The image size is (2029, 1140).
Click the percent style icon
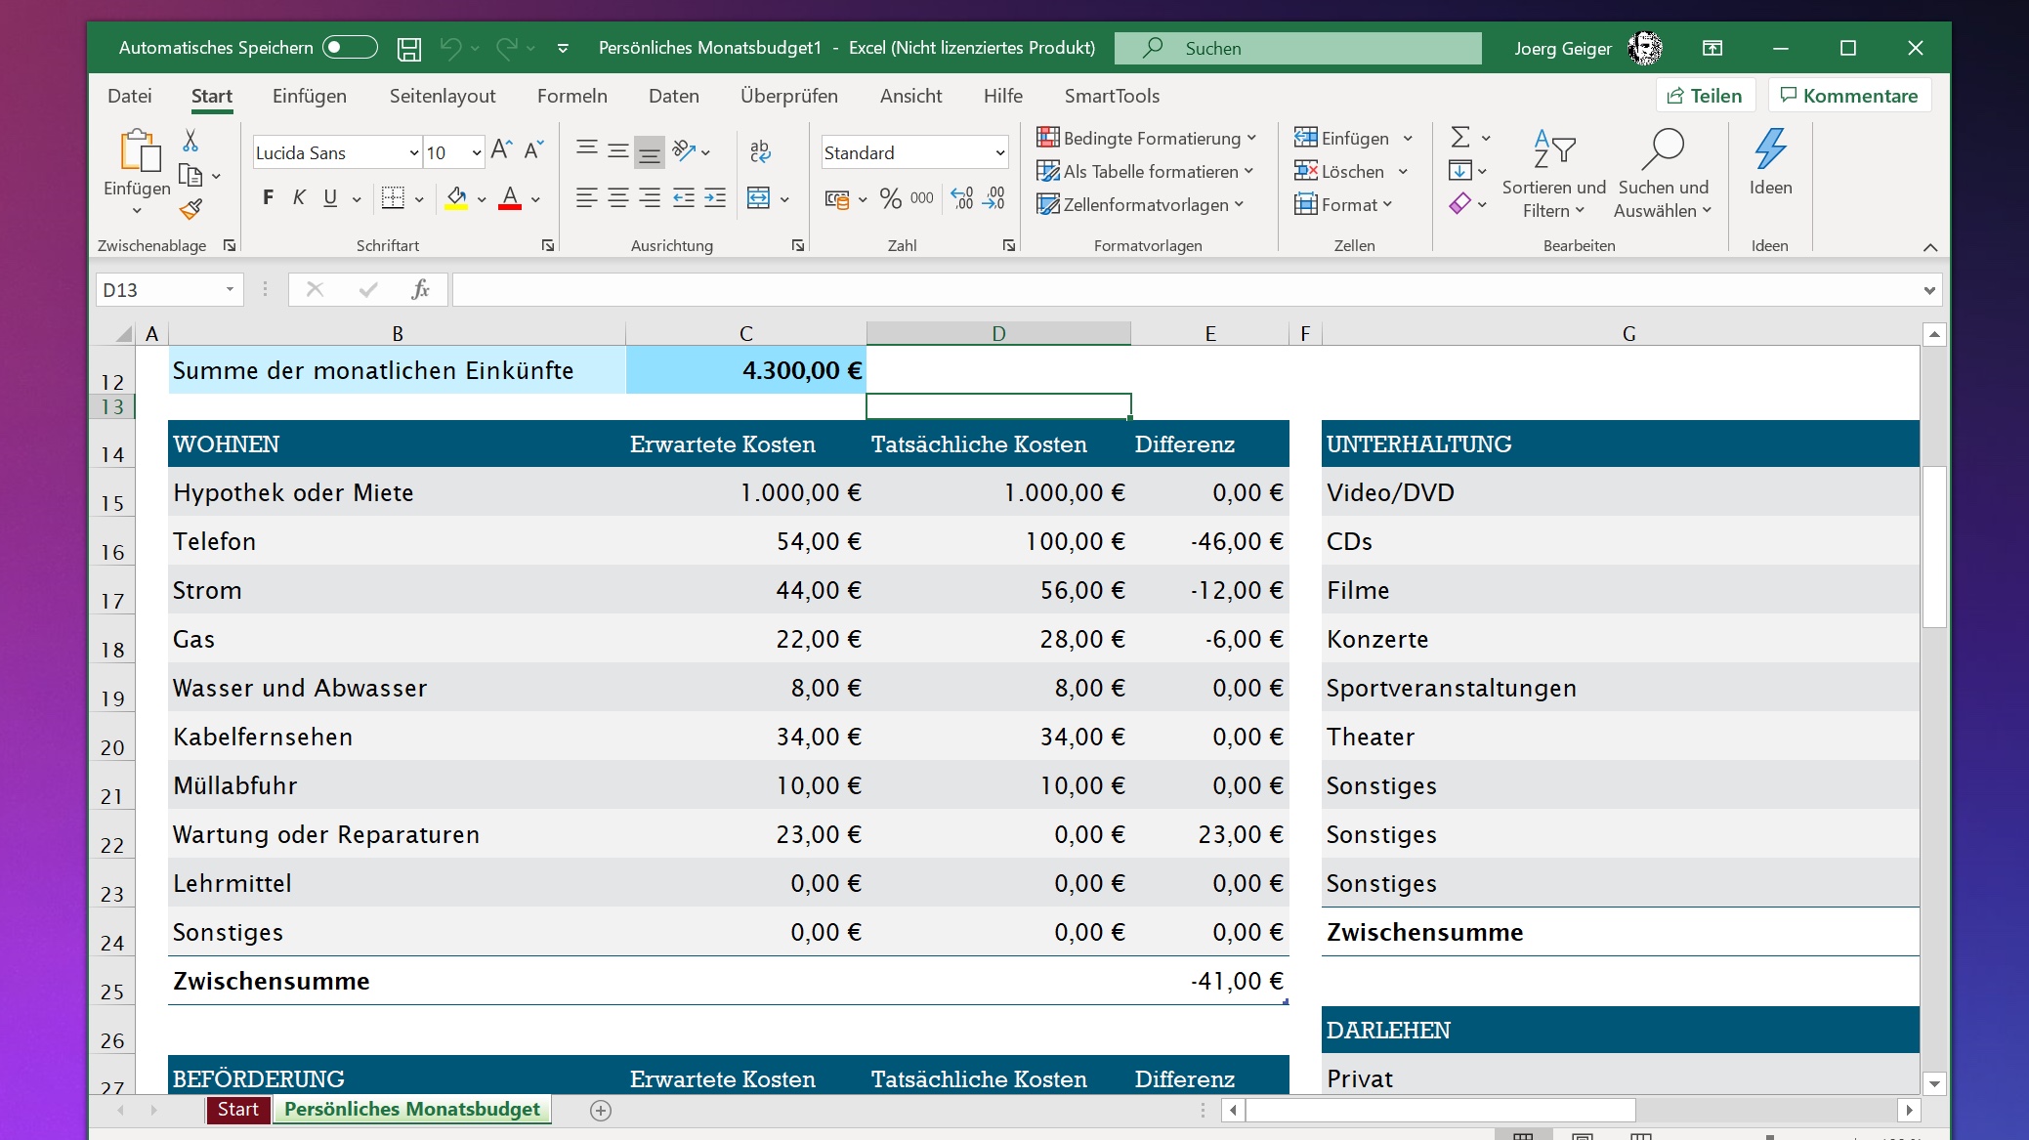click(890, 198)
